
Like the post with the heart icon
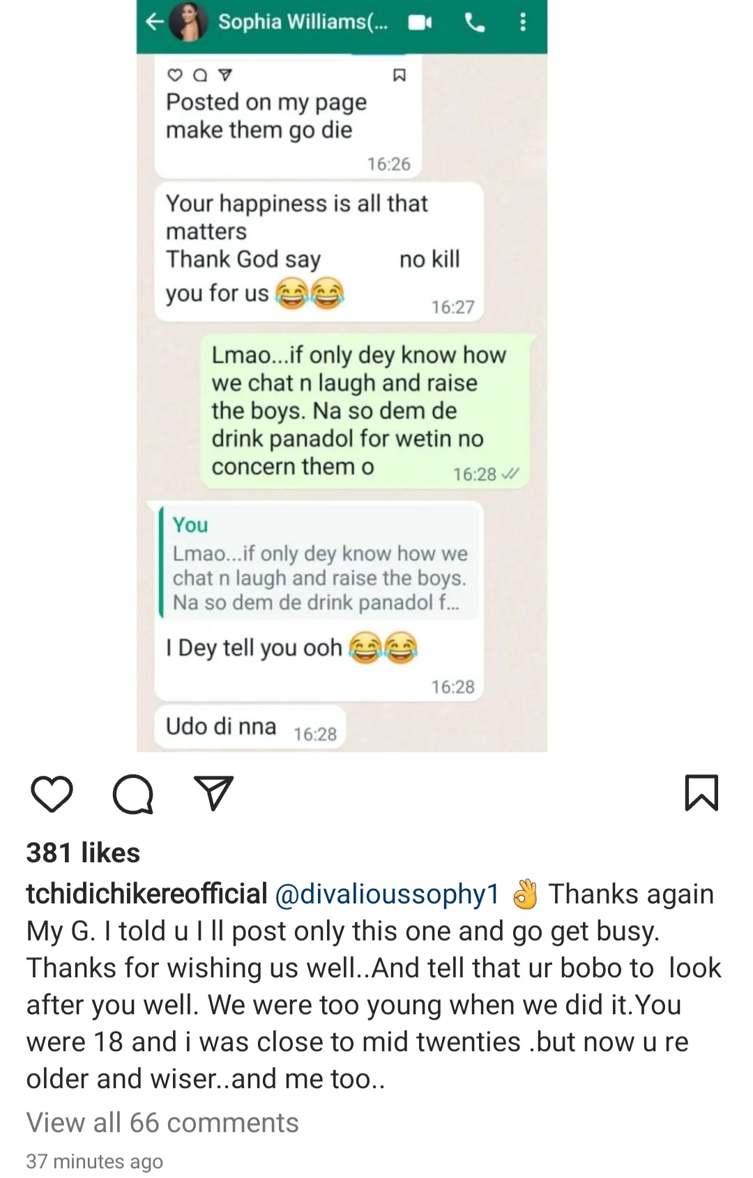coord(52,794)
